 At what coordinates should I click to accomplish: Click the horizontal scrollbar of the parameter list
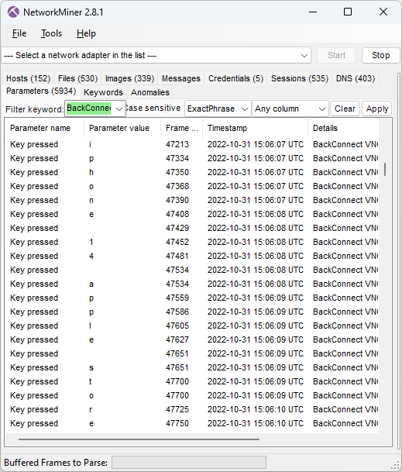pyautogui.click(x=139, y=439)
